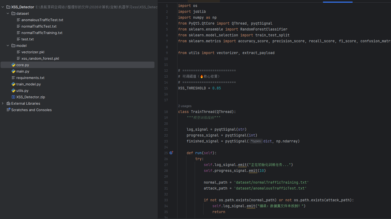Select main.py in the project tree

[23, 71]
